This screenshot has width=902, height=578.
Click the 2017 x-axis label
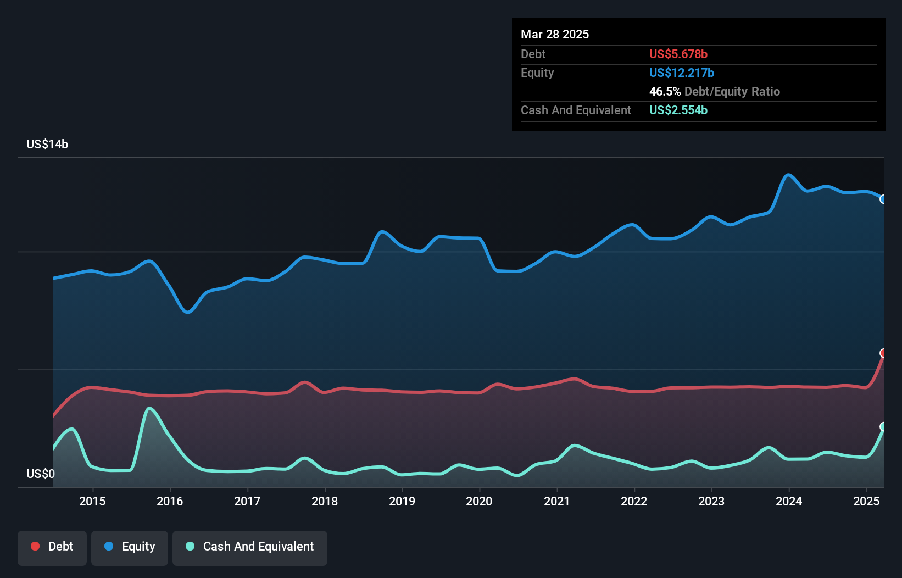point(247,501)
